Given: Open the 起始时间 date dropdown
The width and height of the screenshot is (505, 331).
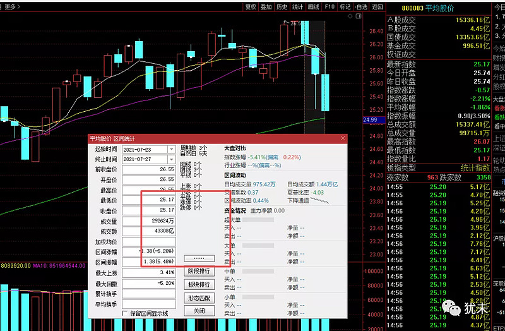Looking at the screenshot, I should [x=171, y=149].
